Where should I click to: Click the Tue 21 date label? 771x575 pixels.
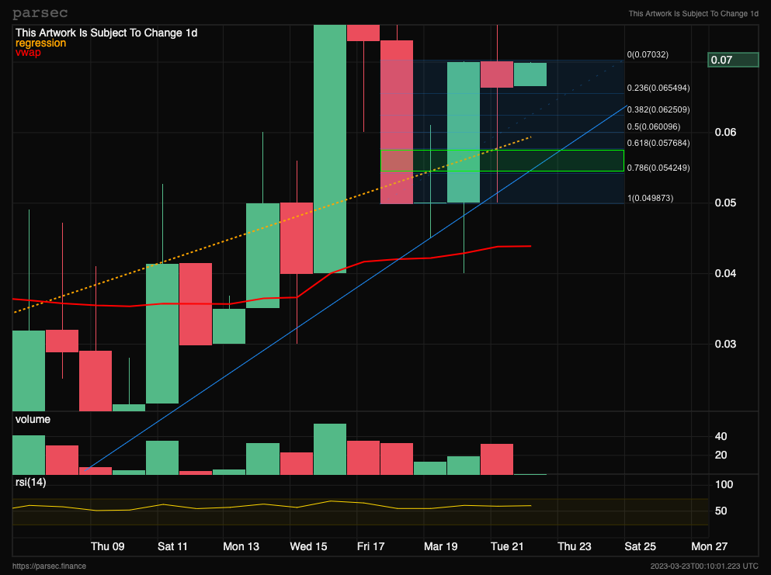(507, 546)
